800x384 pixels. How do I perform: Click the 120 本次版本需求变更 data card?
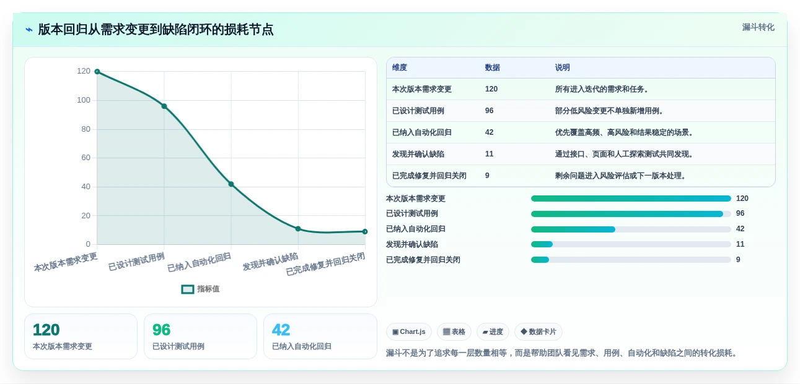tap(81, 336)
